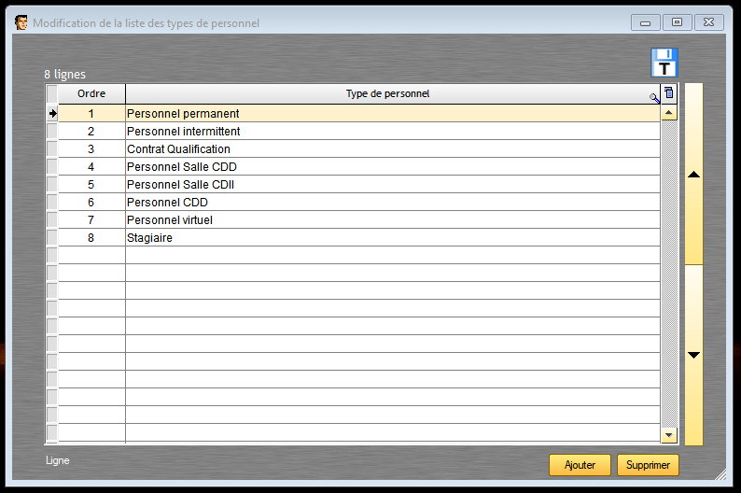Open the table options icon above scrollbar
Screen dimensions: 741x493
point(669,93)
